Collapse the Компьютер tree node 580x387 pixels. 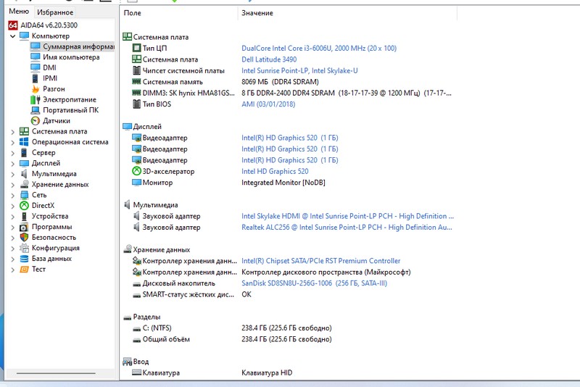(x=12, y=36)
